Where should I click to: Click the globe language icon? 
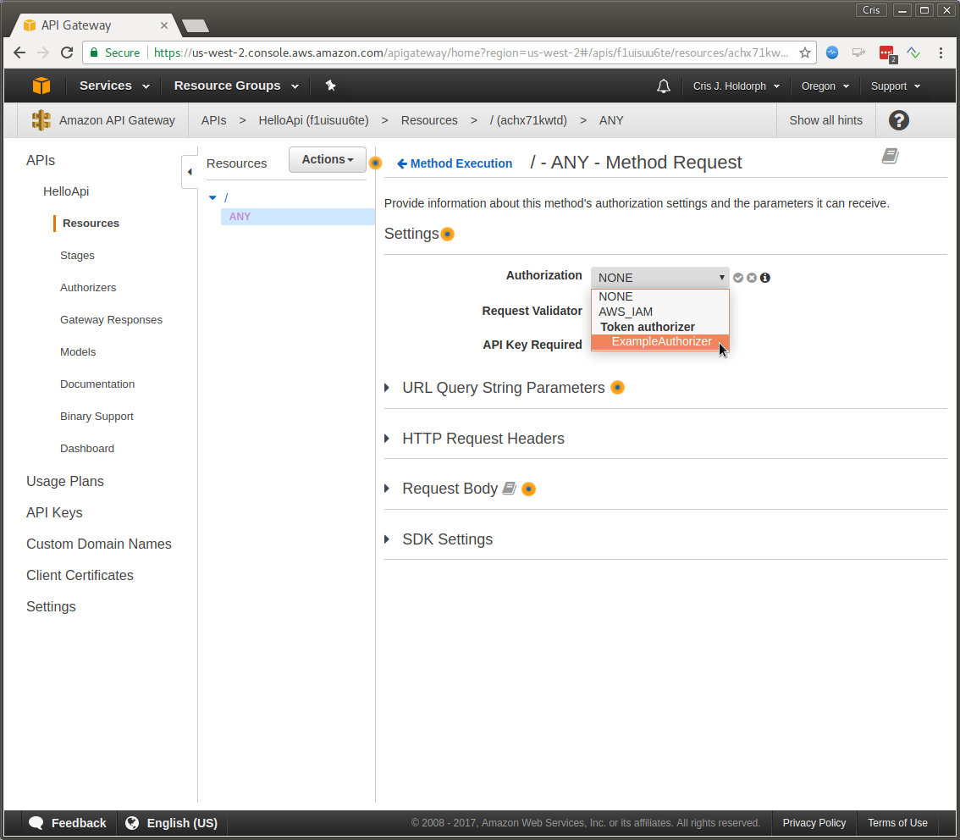[x=131, y=823]
